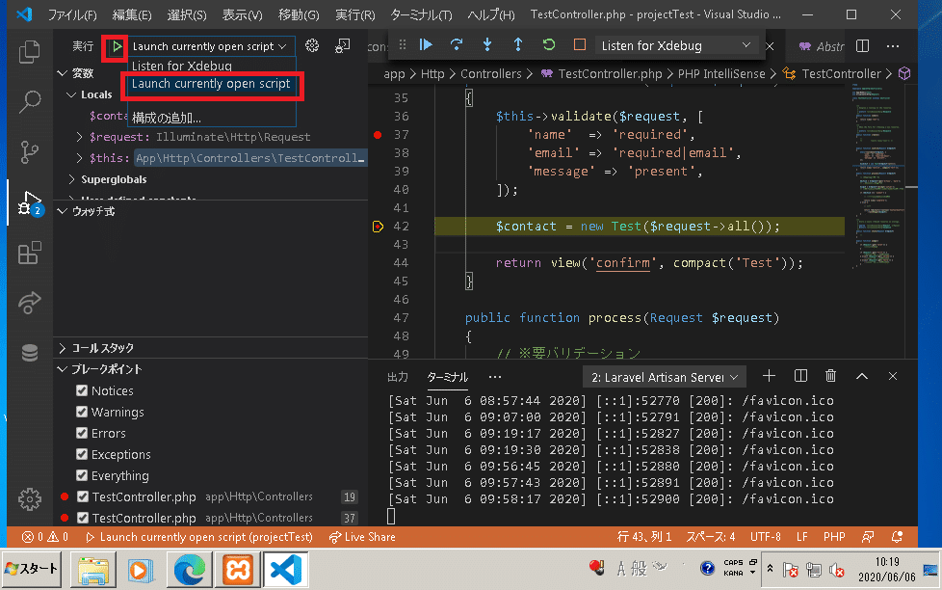Disable TestController.php breakpoint on line 37
The width and height of the screenshot is (942, 590).
point(82,518)
